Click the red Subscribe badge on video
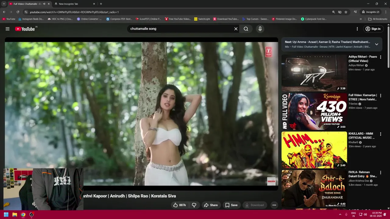This screenshot has height=219, width=390. (x=271, y=181)
